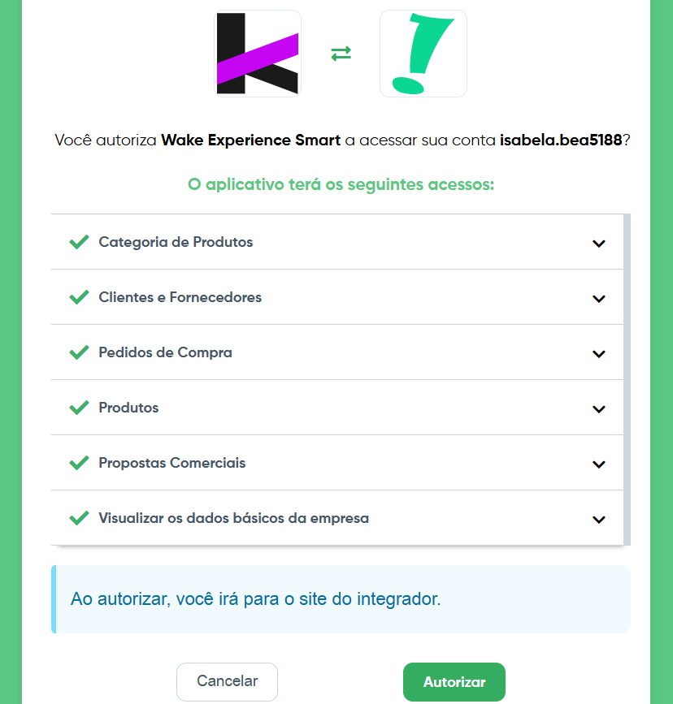
Task: Expand Visualizar os dados básicos da empresa chevron
Action: tap(599, 520)
